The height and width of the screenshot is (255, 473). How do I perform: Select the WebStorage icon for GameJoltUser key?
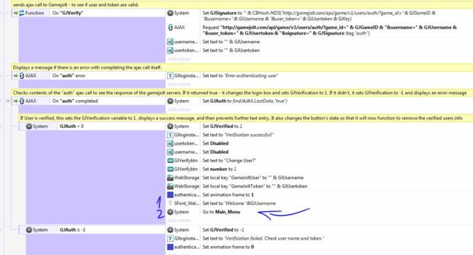[170, 178]
